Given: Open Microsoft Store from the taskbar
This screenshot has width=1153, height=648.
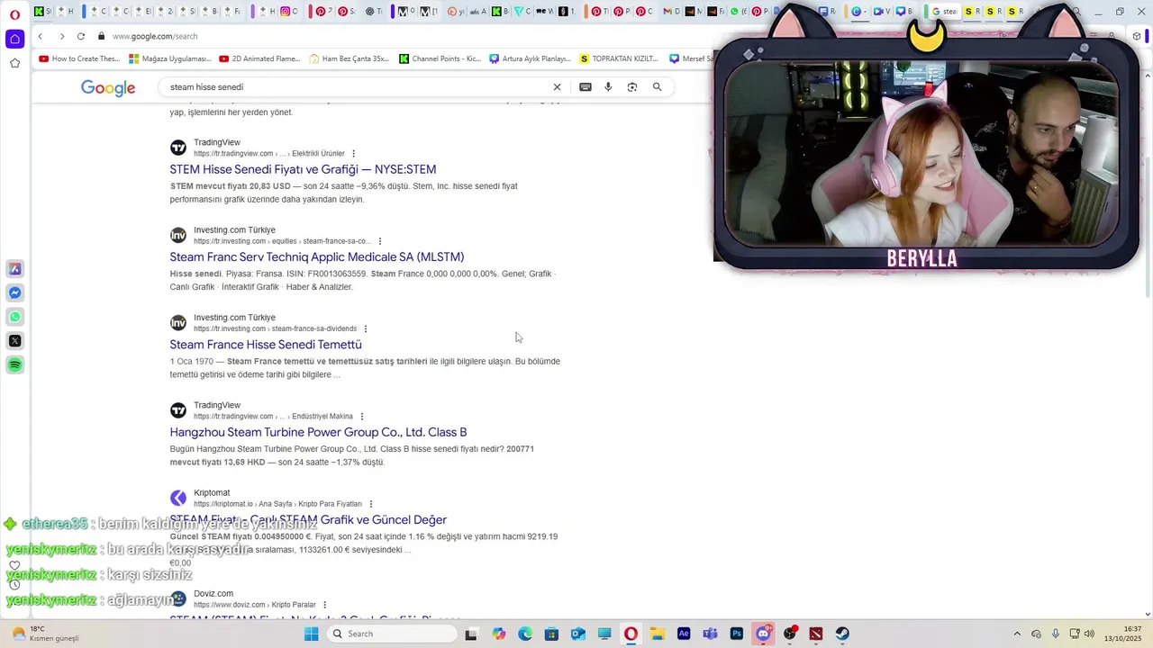Looking at the screenshot, I should coord(551,634).
